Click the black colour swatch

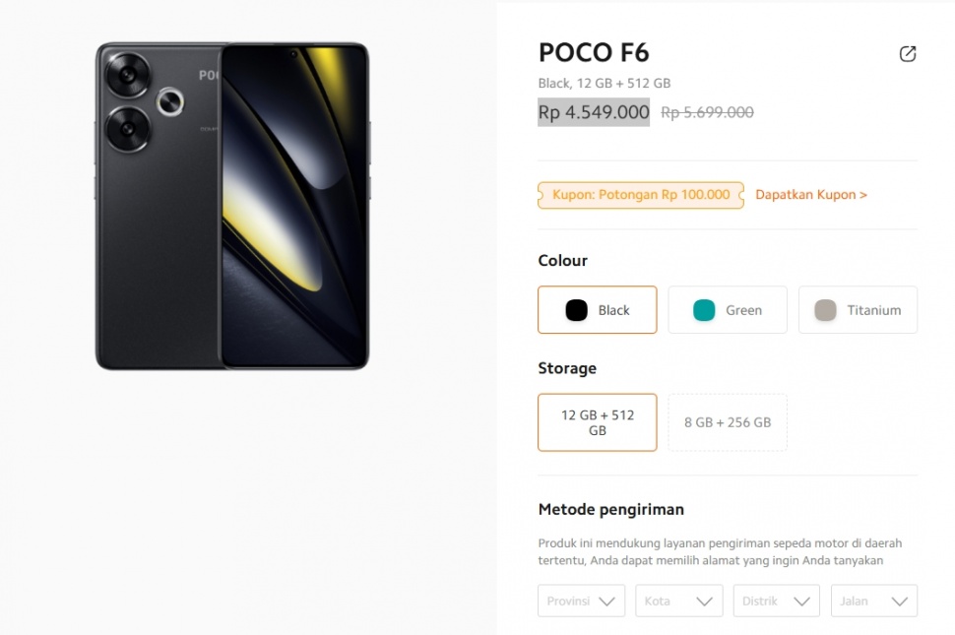tap(577, 310)
